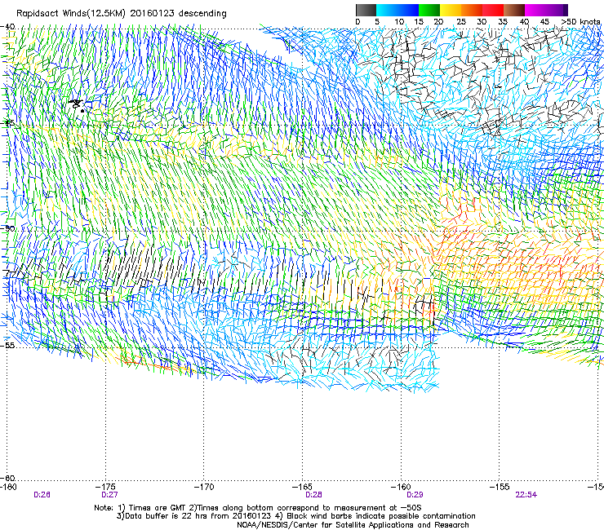Click the Rapidscat Winds 20160123 descending title
Image resolution: width=604 pixels, height=530 pixels.
click(122, 14)
